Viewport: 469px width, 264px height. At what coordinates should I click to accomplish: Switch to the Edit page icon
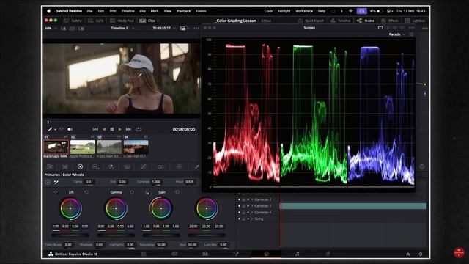(x=205, y=254)
